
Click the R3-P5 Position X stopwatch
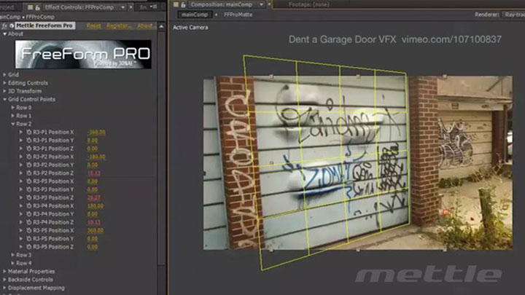[28, 230]
